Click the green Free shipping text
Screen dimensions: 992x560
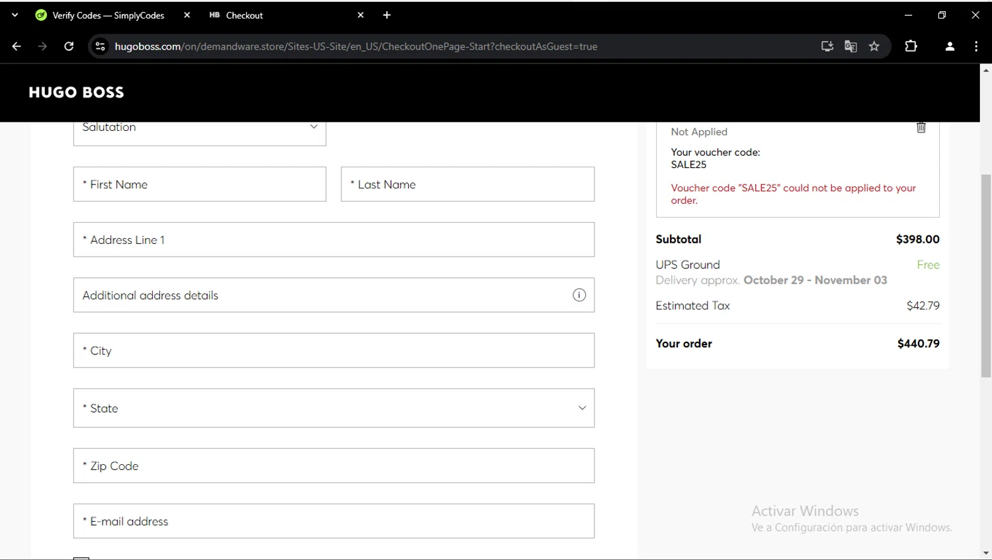click(929, 264)
